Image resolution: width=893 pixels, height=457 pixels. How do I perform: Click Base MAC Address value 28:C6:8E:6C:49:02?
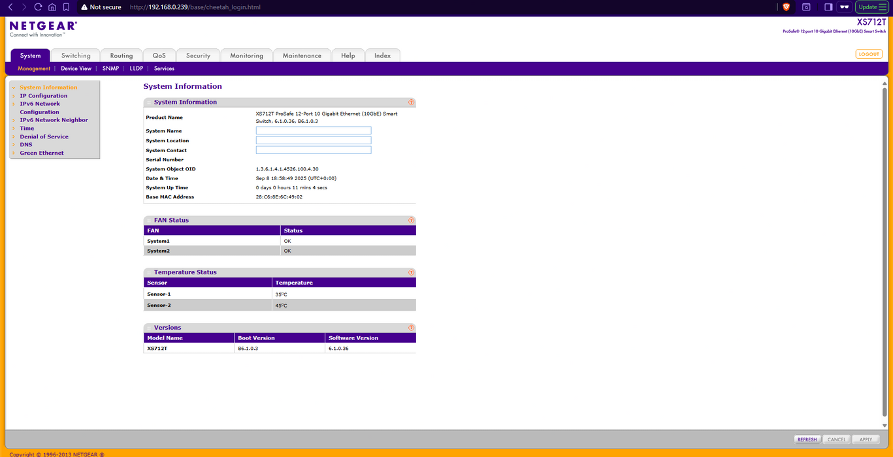coord(279,197)
